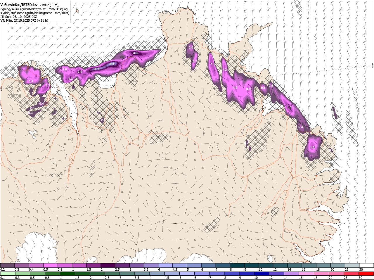Click the top-row legend swatch between 1 and 1.5
The image size is (374, 280).
[x=79, y=265]
